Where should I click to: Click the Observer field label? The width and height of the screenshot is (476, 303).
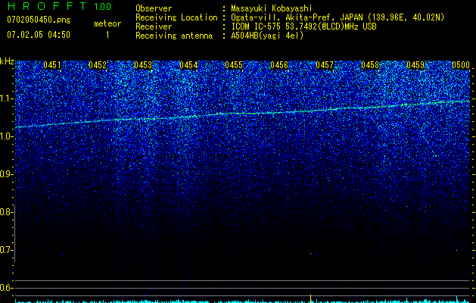coord(154,8)
